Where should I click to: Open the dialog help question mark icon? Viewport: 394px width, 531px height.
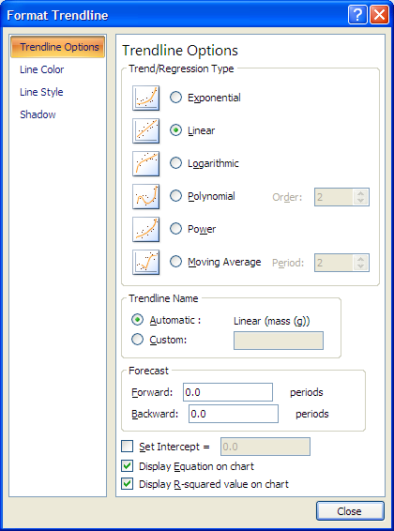tap(357, 15)
